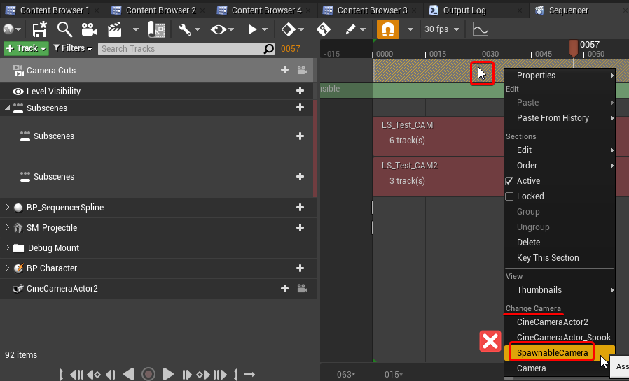Viewport: 629px width, 381px height.
Task: Open the Curve Editor graph icon
Action: tap(481, 29)
